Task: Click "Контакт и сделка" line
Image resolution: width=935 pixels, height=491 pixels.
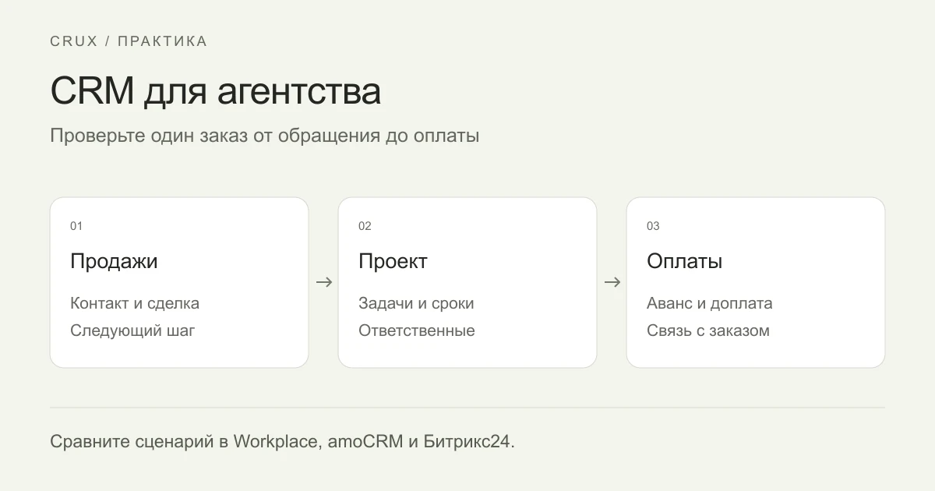Action: [135, 303]
